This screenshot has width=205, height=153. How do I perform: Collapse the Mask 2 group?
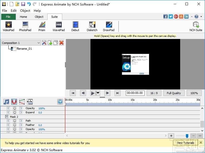tap(7, 117)
